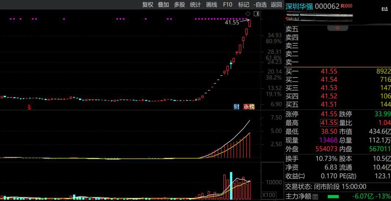Image resolution: width=391 pixels, height=201 pixels.
Task: Open the 统计 statistics menu
Action: [195, 5]
